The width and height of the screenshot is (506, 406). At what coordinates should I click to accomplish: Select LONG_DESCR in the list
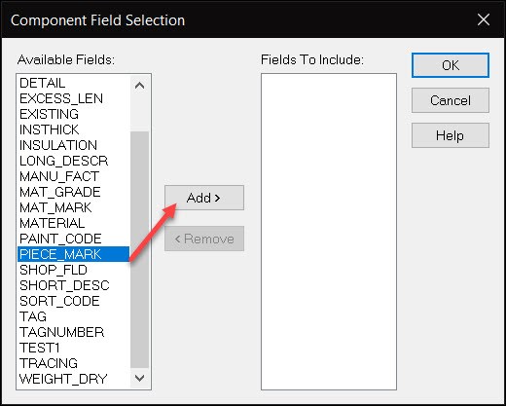74,161
